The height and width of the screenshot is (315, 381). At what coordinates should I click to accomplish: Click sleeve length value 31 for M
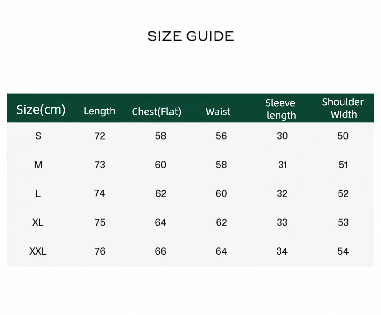point(282,165)
